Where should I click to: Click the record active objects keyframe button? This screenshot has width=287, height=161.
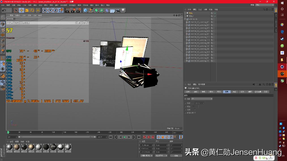point(144,137)
